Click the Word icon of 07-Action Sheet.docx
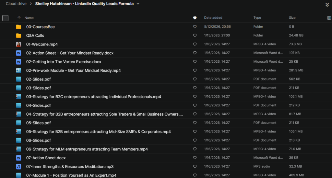Image resolution: width=332 pixels, height=178 pixels. (18, 158)
